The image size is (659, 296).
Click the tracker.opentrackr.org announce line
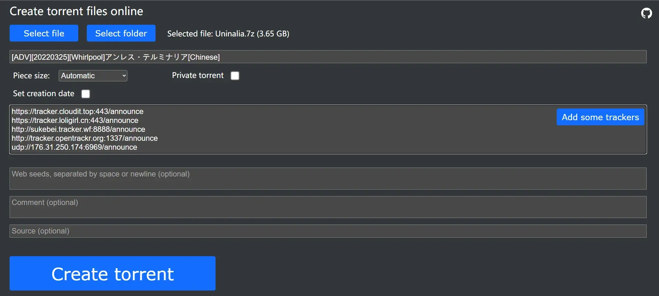tap(85, 138)
